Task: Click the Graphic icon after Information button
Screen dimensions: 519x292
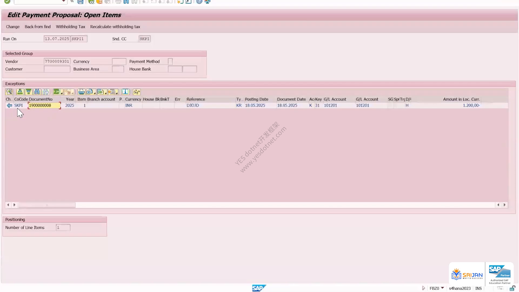Action: [x=137, y=92]
